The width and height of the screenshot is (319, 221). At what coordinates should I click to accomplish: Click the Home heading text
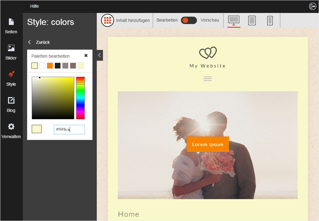pyautogui.click(x=129, y=214)
